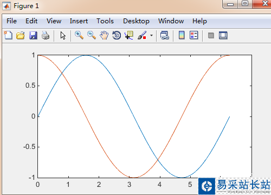Viewport: 271px width, 195px height.
Task: Click the Hide Plot Tools icon
Action: (x=211, y=35)
